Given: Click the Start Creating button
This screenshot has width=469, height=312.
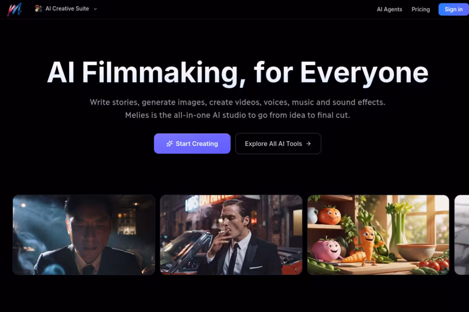Looking at the screenshot, I should point(192,144).
